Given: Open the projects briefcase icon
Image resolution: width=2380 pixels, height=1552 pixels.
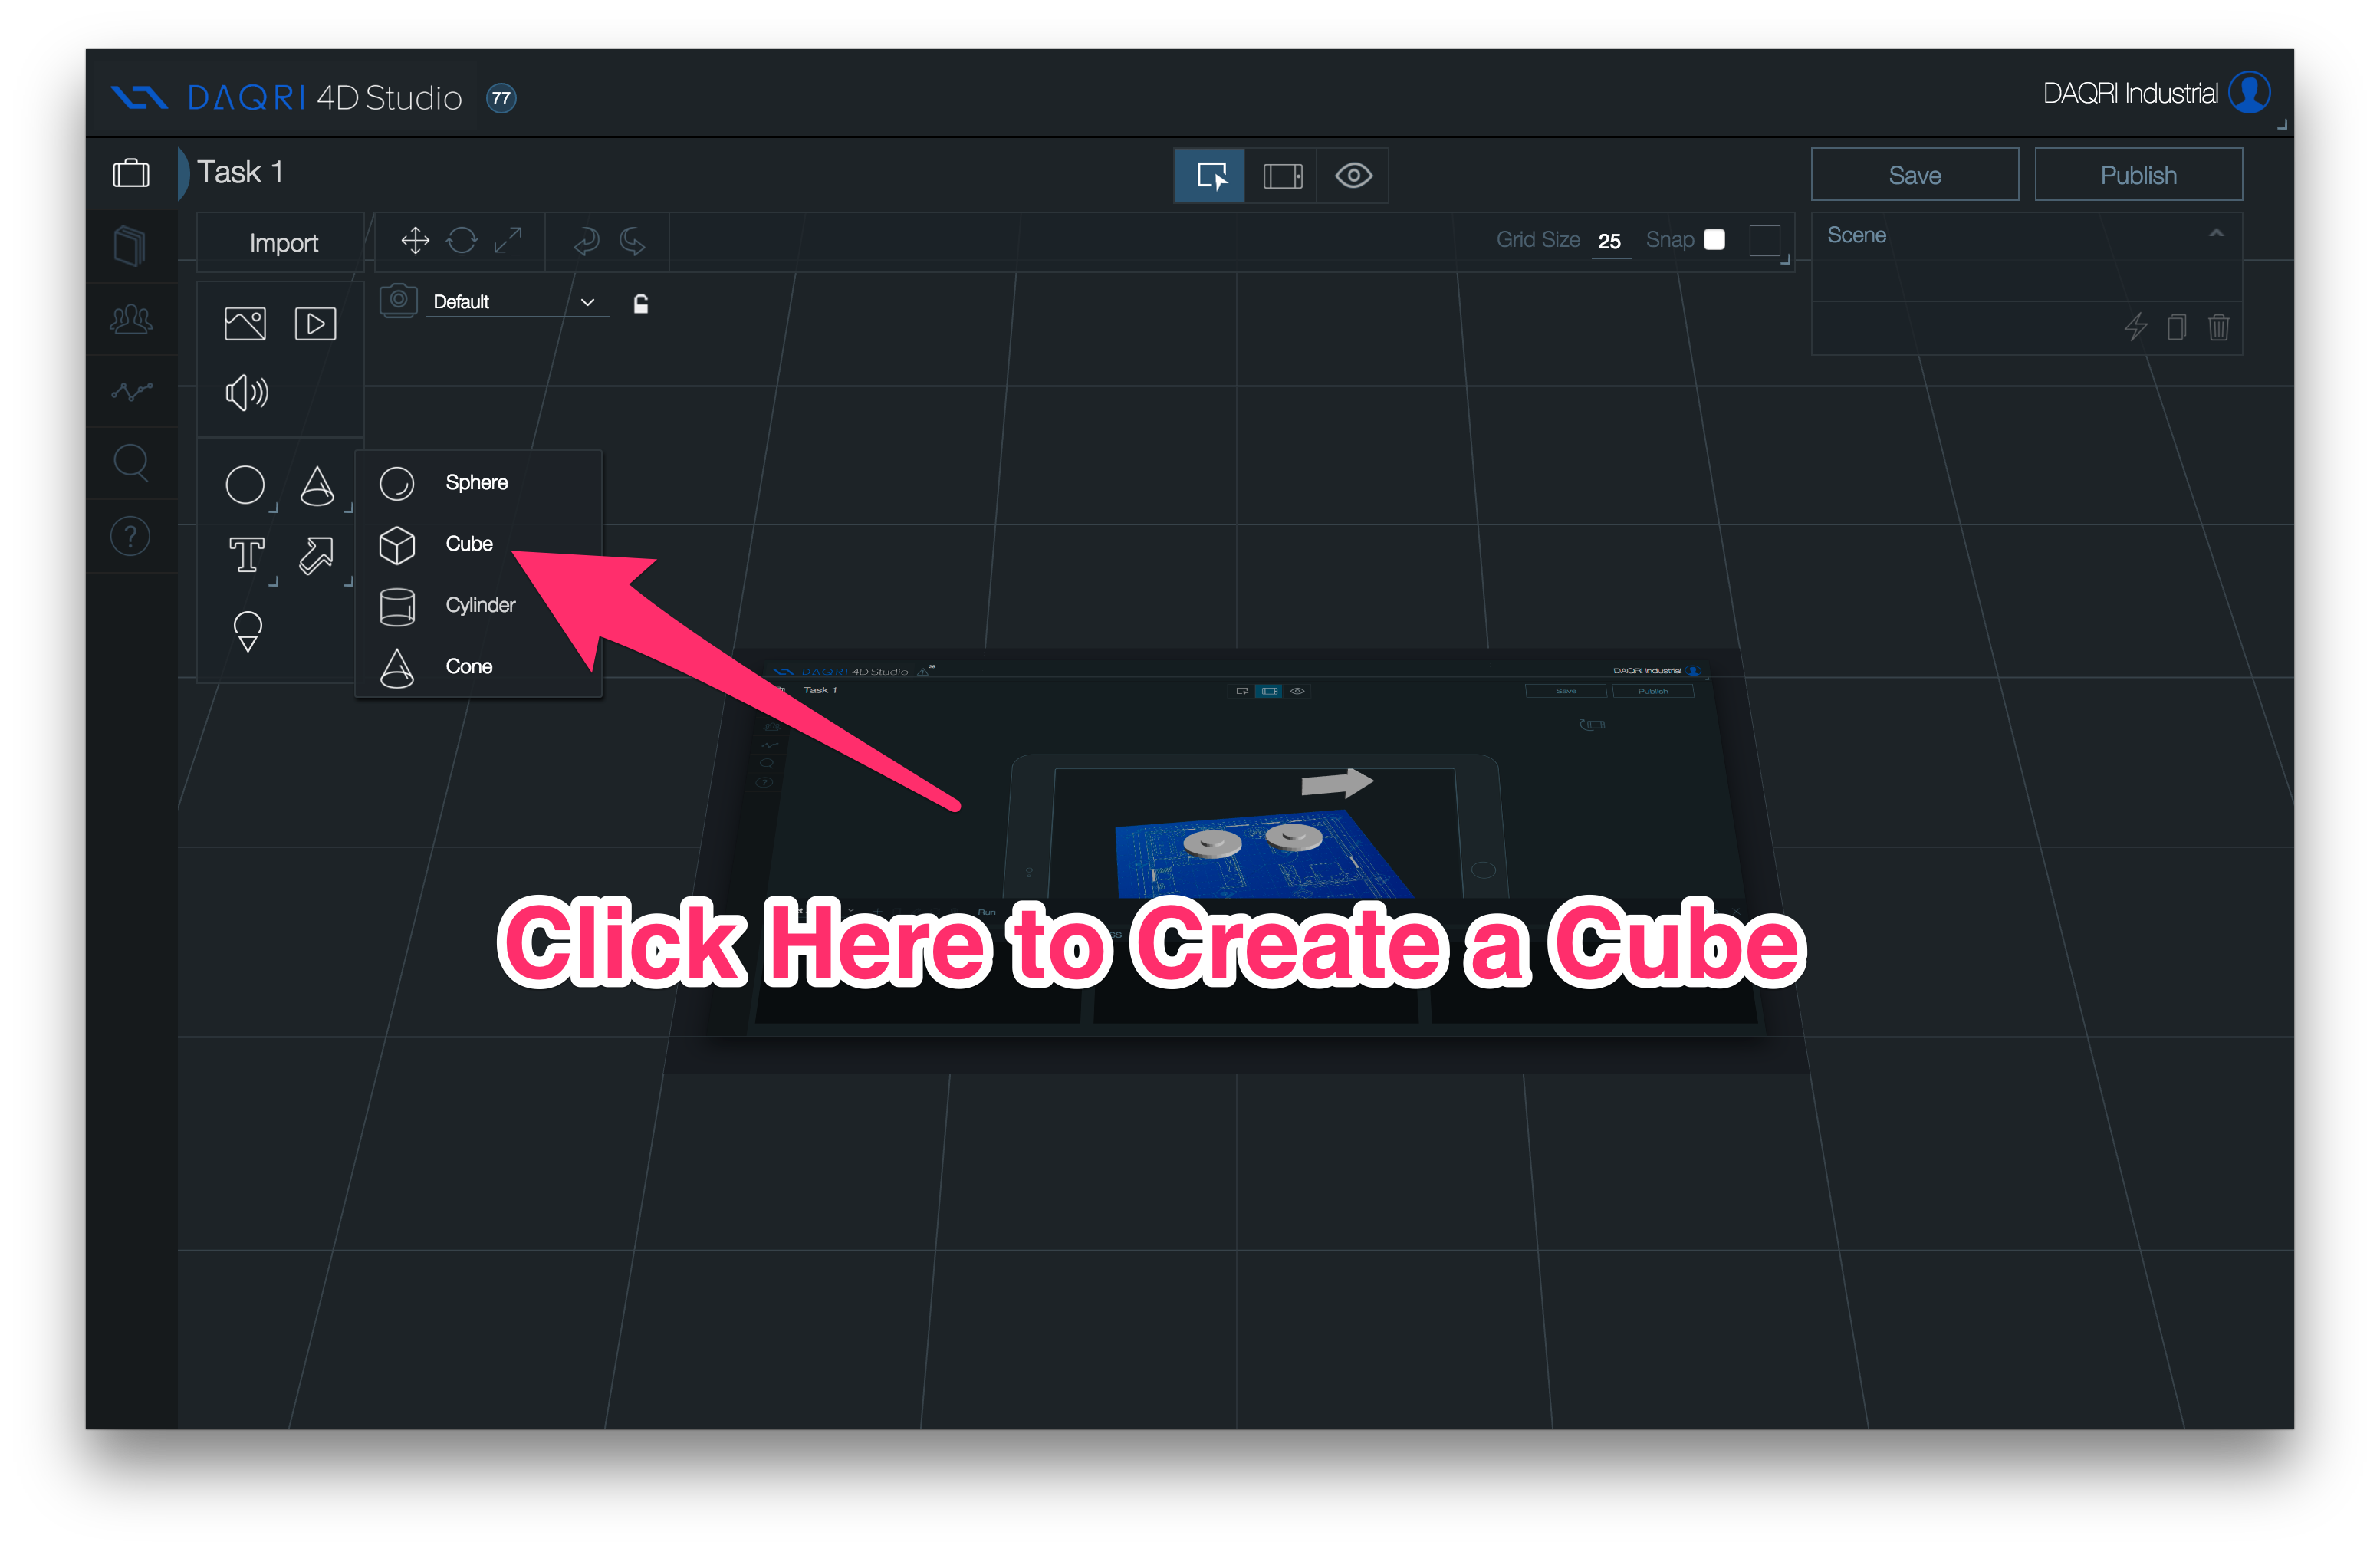Looking at the screenshot, I should click(131, 173).
